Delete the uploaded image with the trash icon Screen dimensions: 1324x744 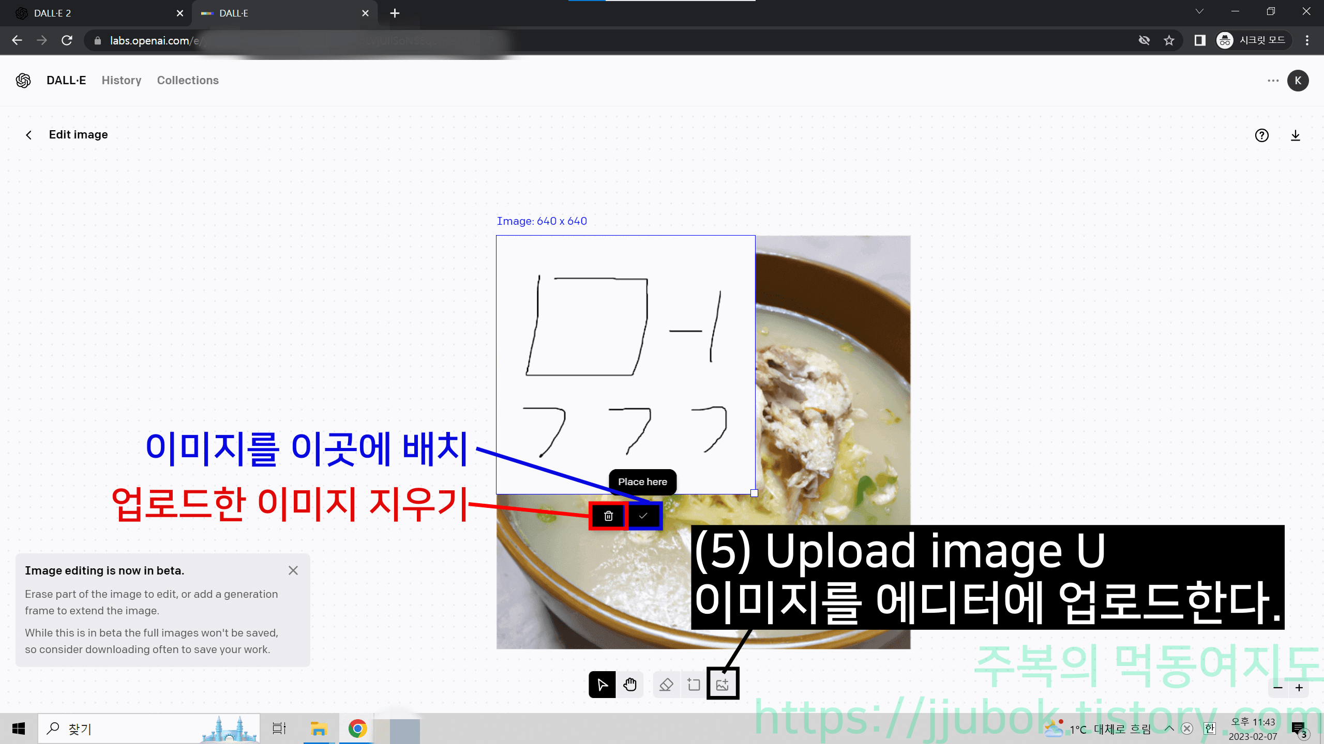coord(608,516)
